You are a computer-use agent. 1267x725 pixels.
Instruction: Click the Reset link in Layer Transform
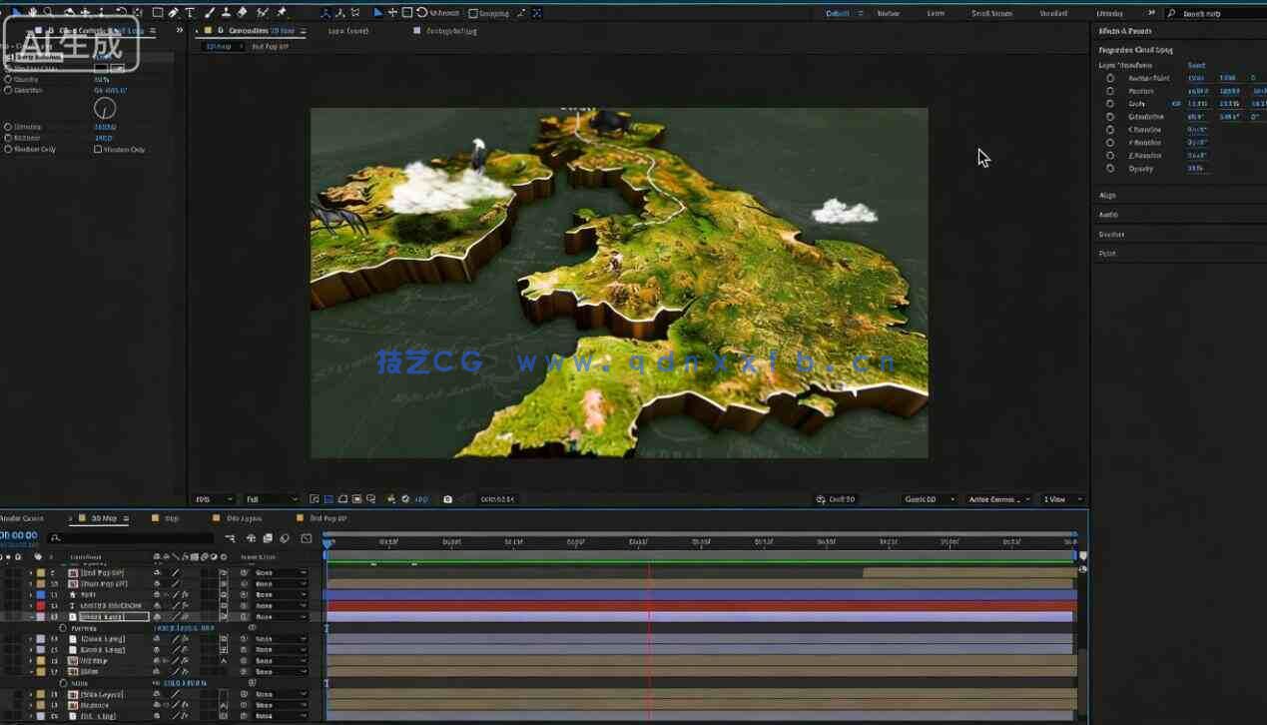tap(1196, 65)
